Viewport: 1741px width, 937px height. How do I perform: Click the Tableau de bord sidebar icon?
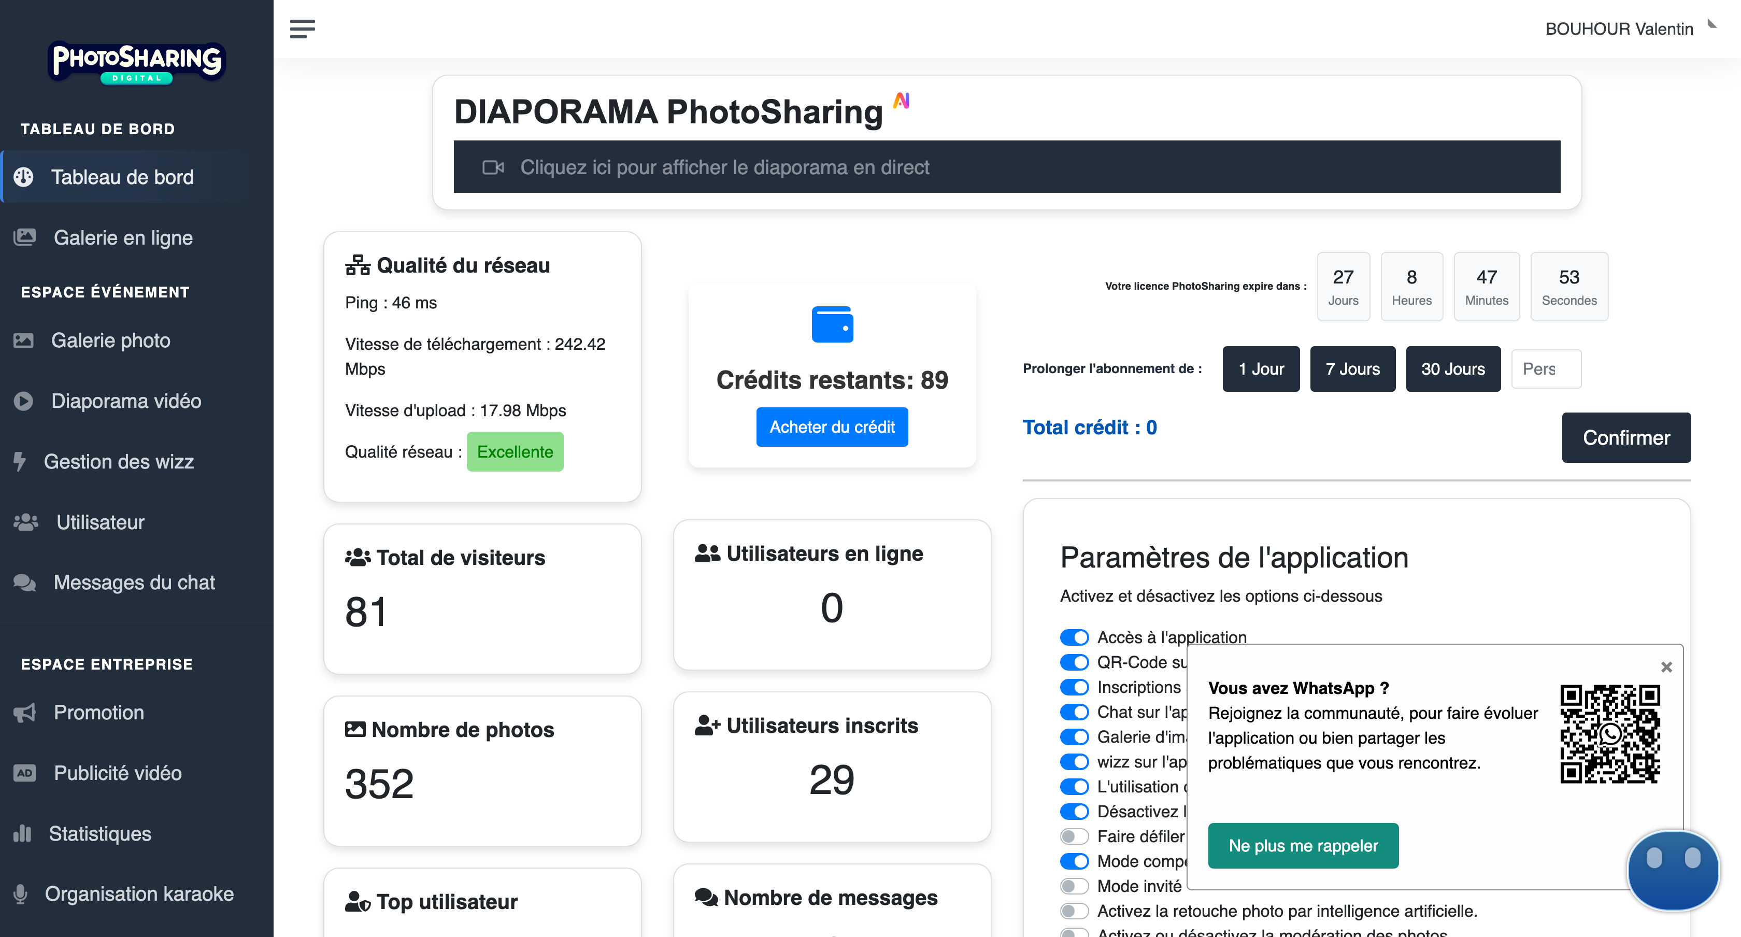pos(25,177)
